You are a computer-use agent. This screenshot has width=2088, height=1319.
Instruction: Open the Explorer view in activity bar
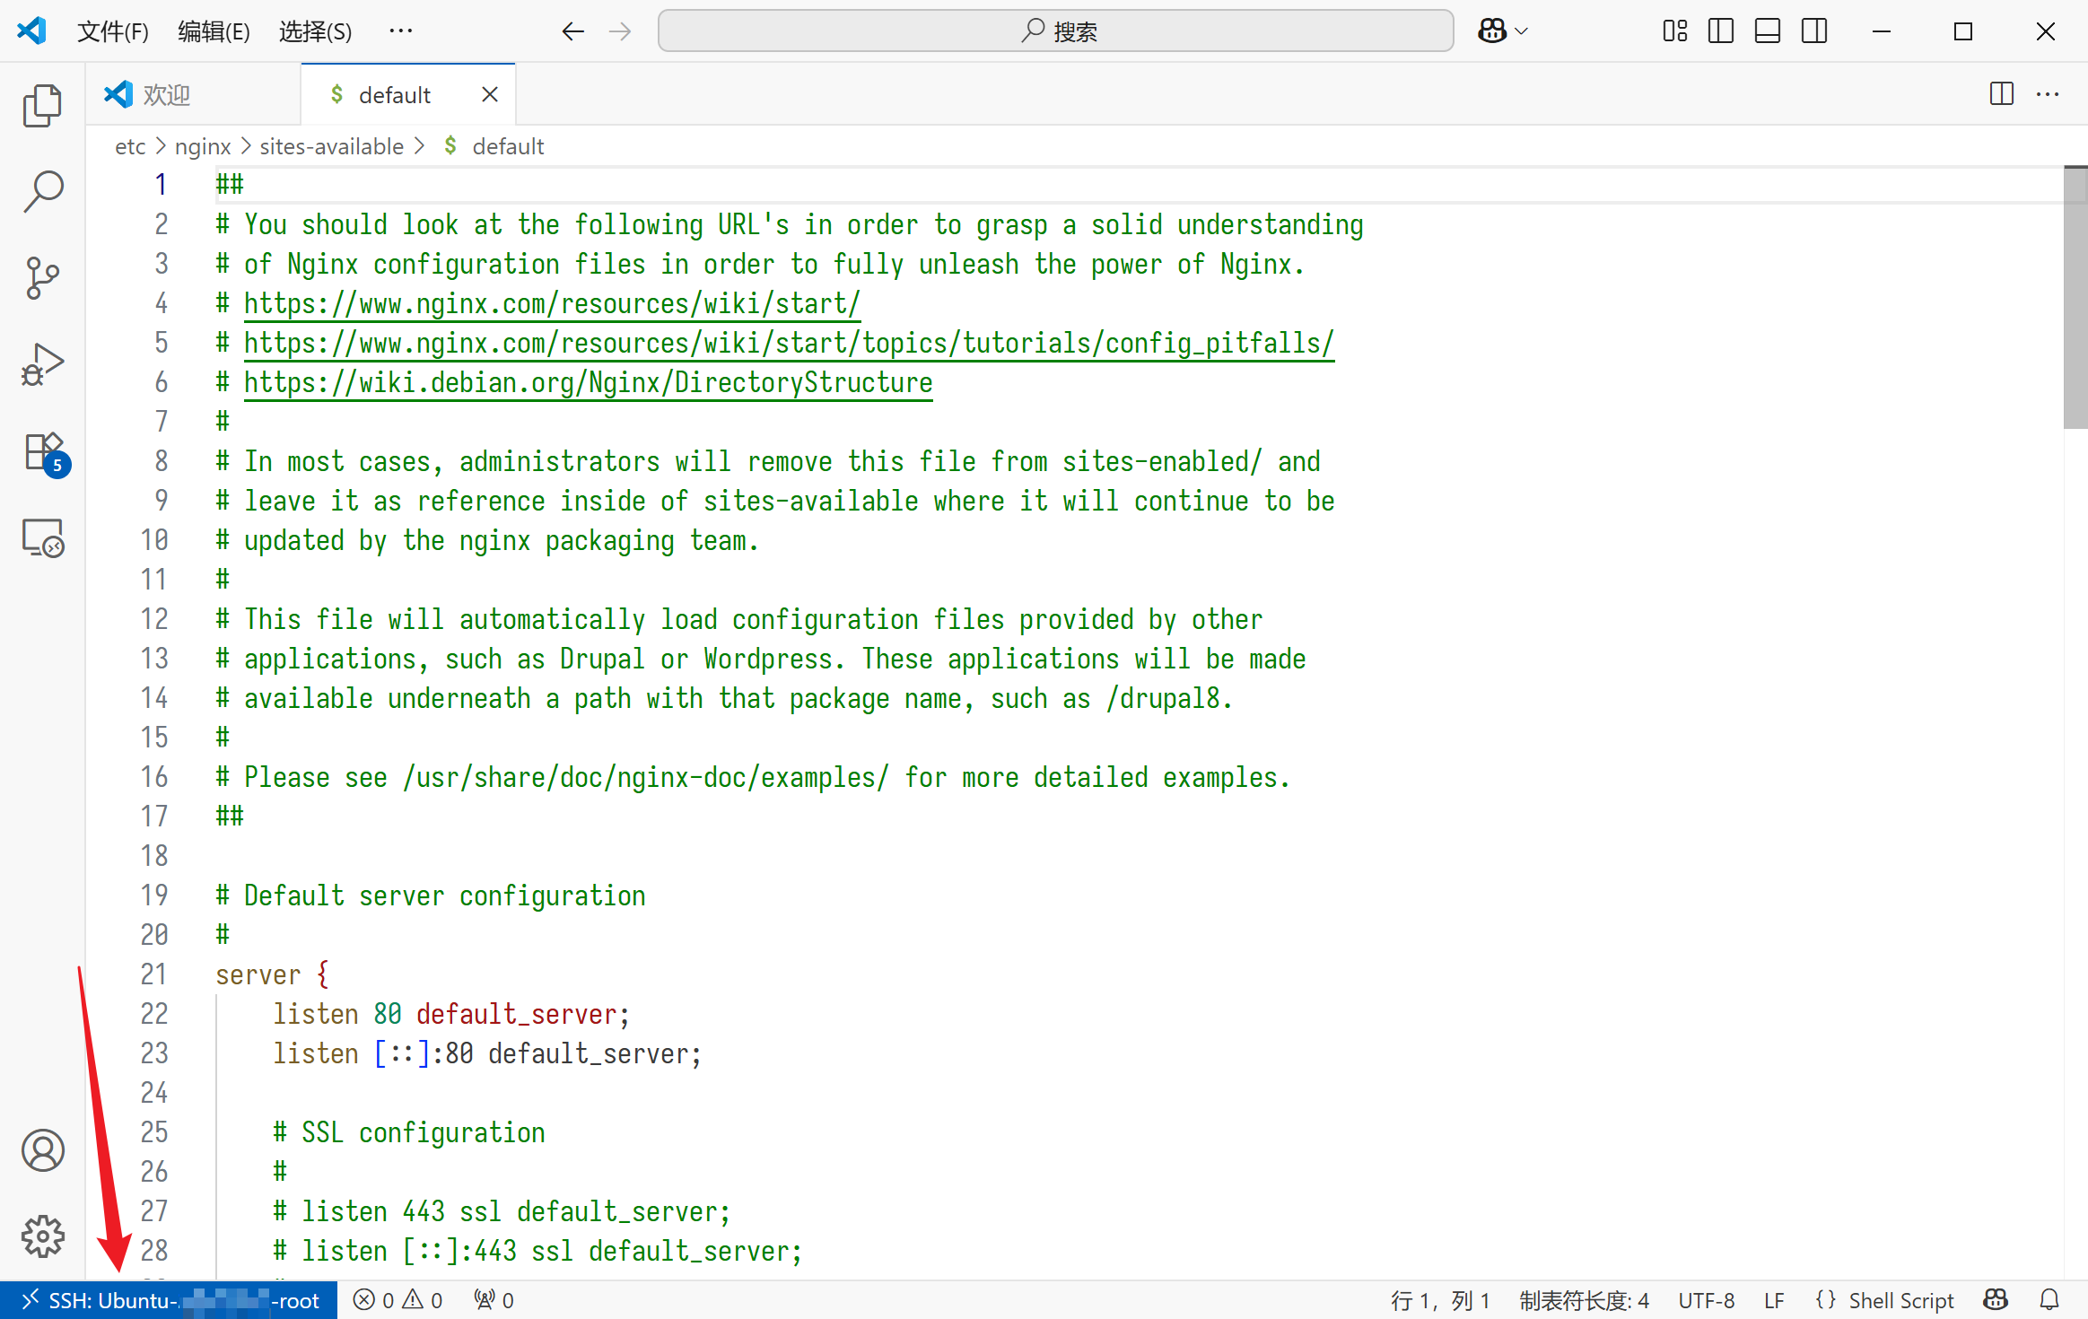pyautogui.click(x=42, y=106)
